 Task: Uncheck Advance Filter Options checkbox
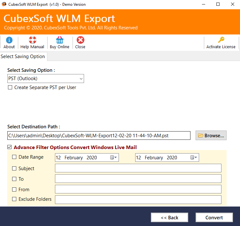pos(10,147)
